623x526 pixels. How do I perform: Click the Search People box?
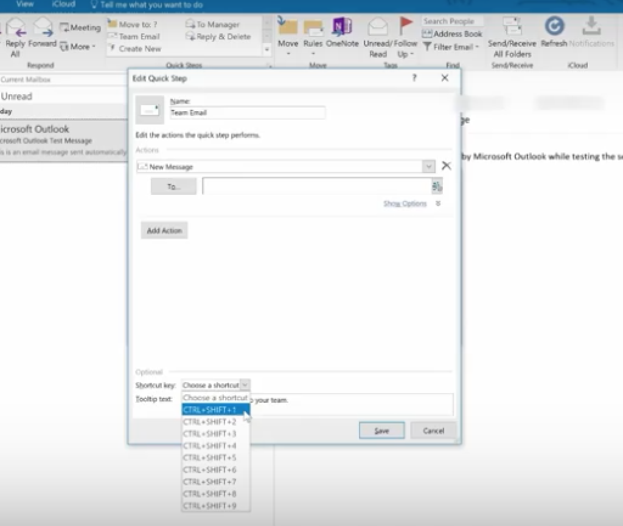452,21
